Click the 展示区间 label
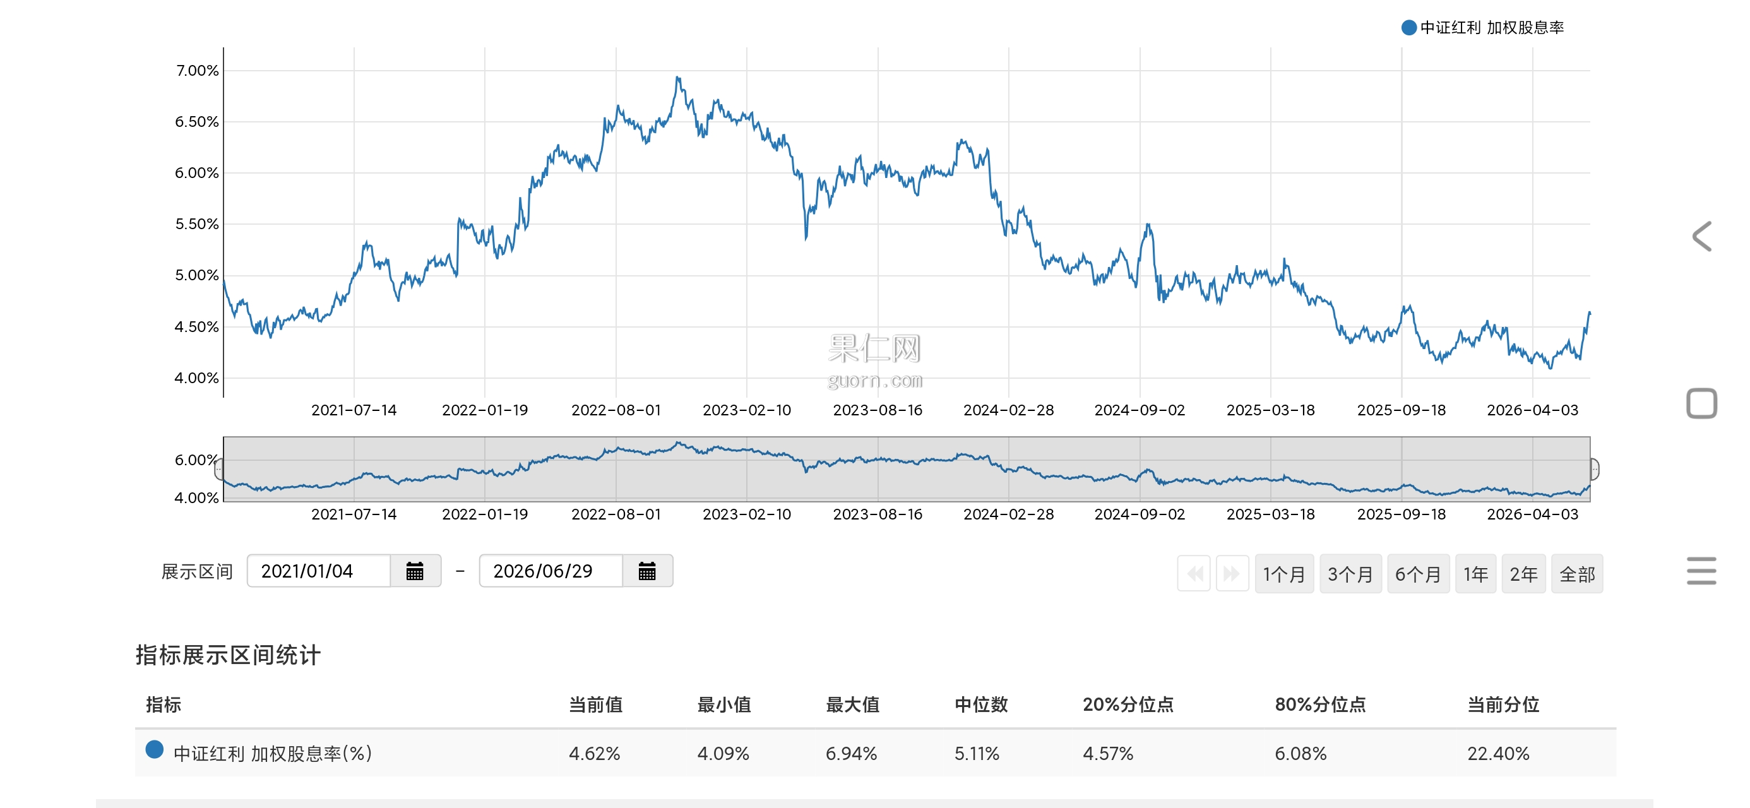This screenshot has width=1750, height=808. [197, 571]
